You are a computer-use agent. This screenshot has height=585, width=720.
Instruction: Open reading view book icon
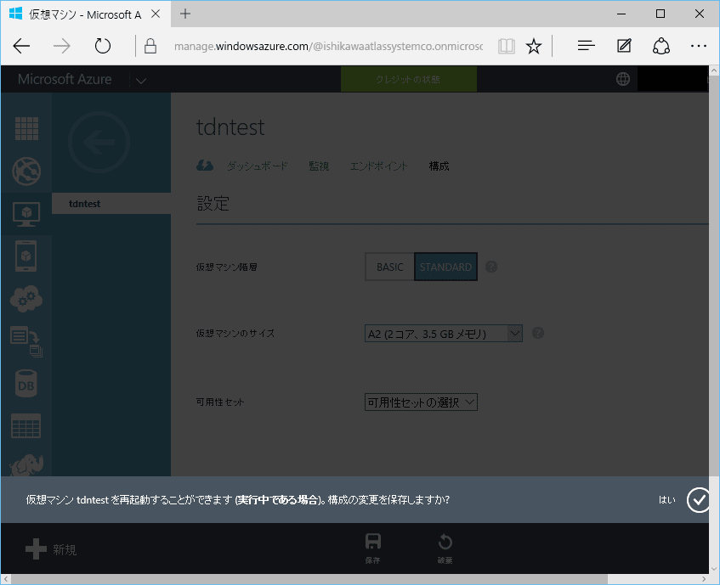pyautogui.click(x=507, y=47)
